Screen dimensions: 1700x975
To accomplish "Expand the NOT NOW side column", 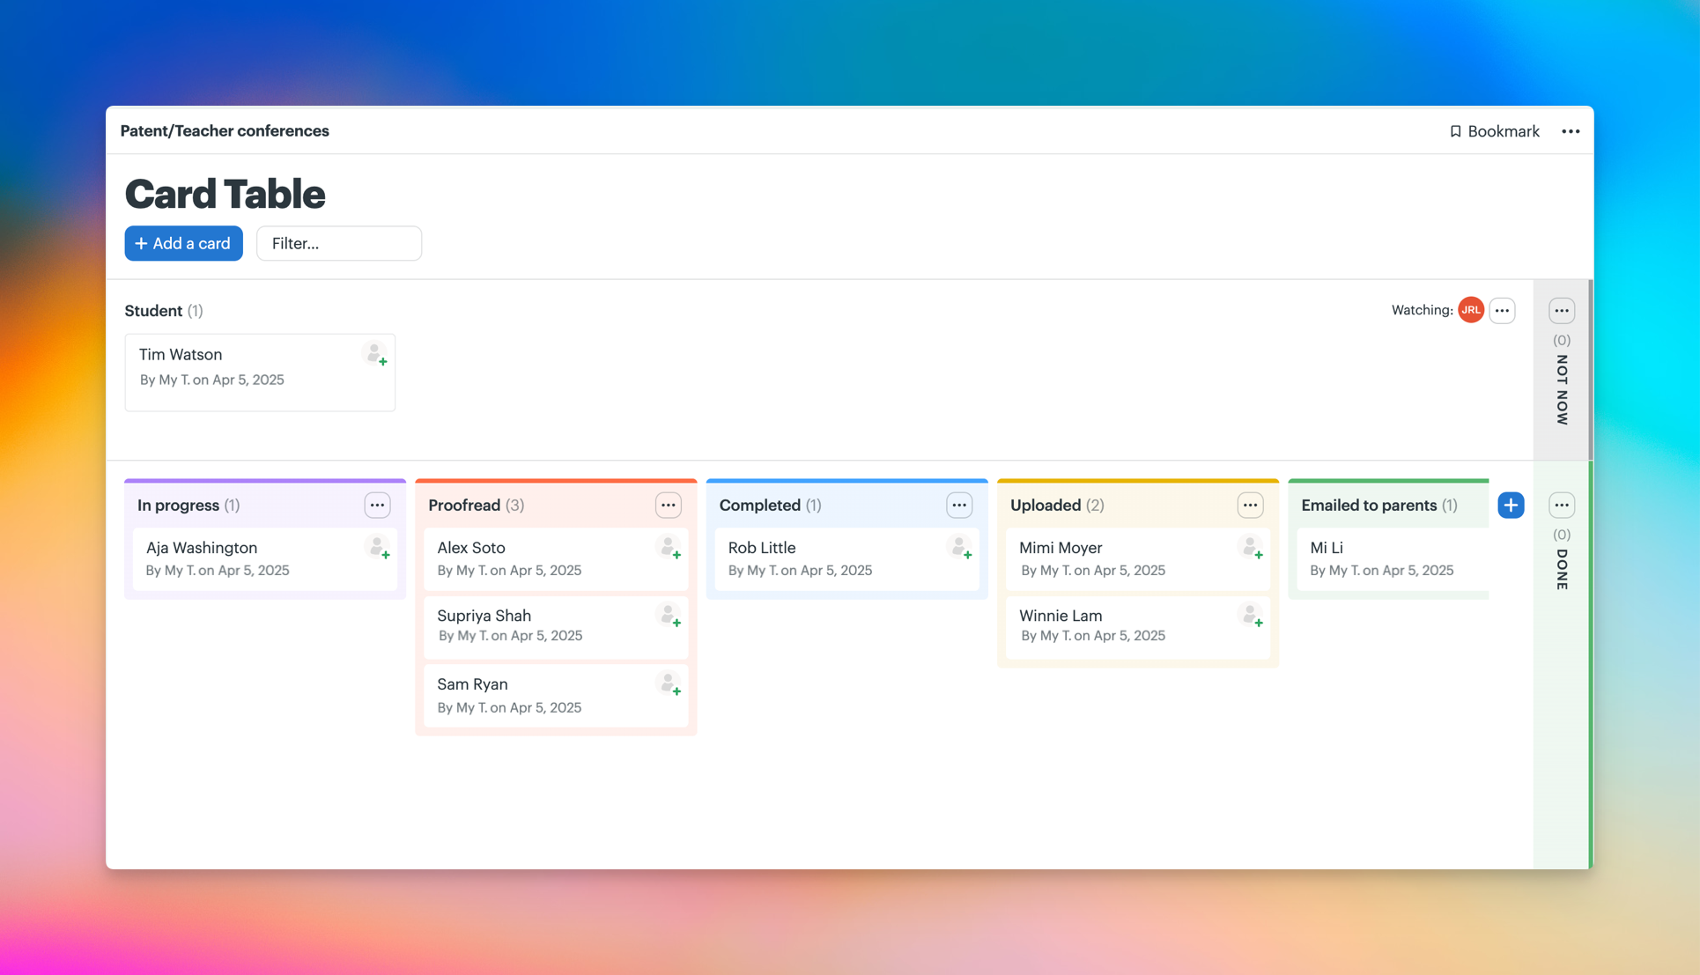I will point(1562,390).
